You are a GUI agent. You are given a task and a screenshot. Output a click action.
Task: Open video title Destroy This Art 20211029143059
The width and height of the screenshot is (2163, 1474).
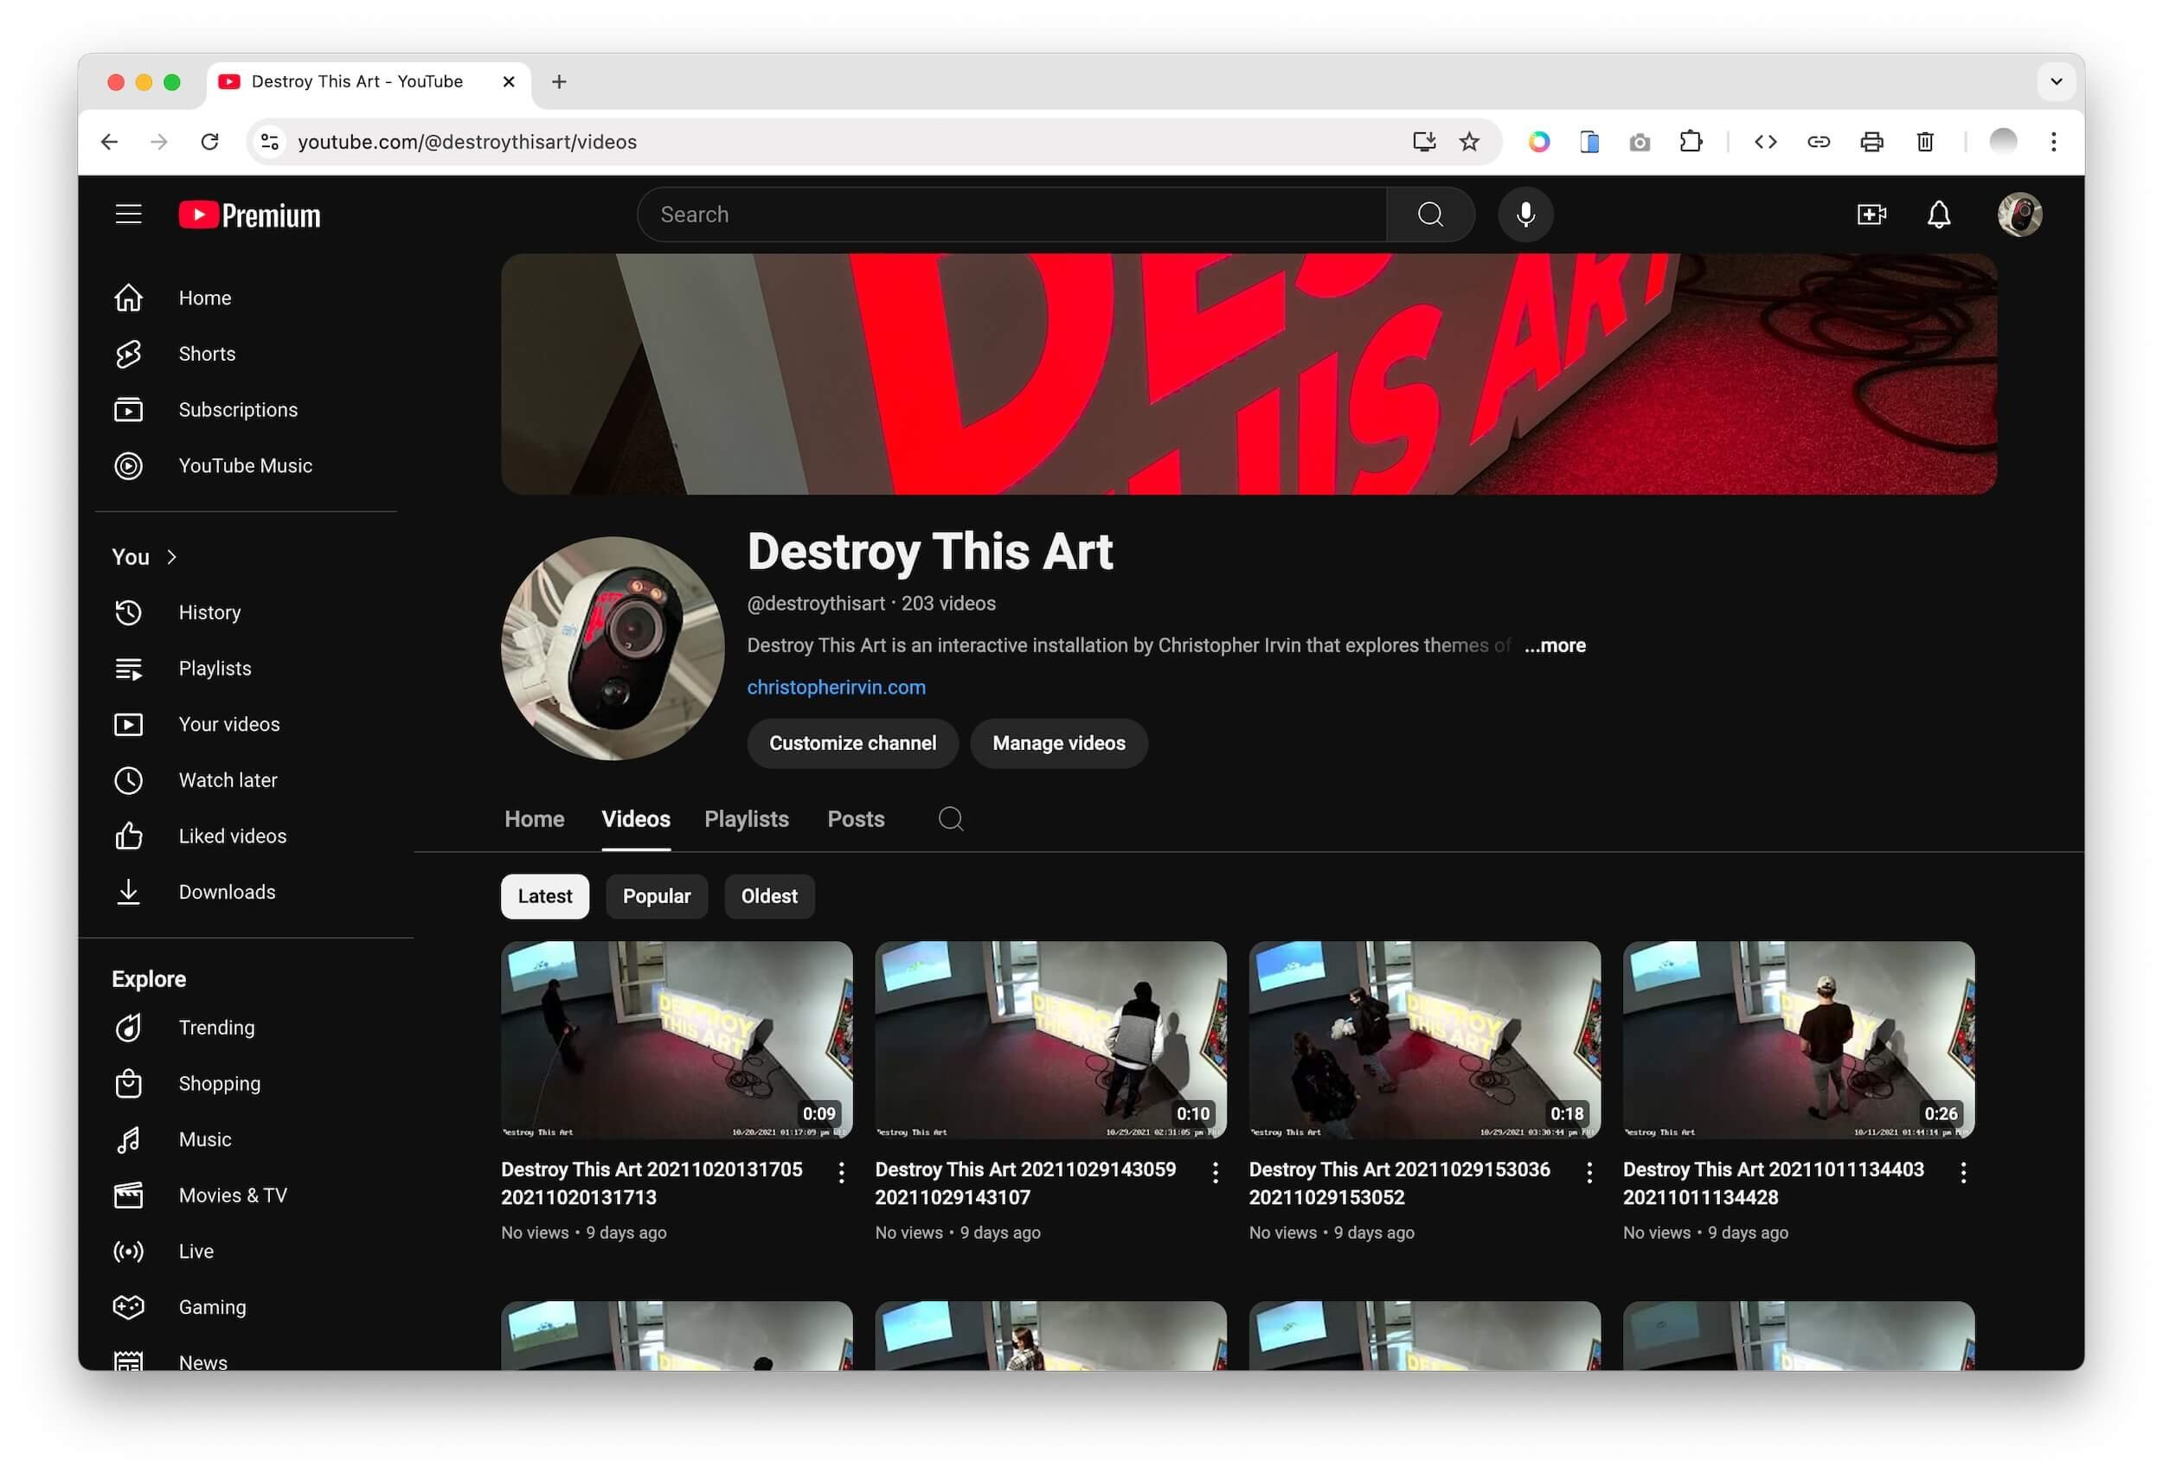click(1024, 1182)
